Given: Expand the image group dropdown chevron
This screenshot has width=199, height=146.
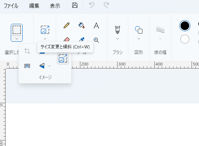Looking at the screenshot, I should coord(45,39).
